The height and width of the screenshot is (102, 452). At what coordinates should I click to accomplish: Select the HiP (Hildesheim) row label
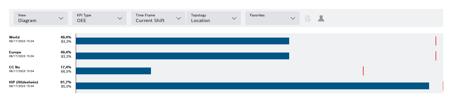(x=23, y=82)
